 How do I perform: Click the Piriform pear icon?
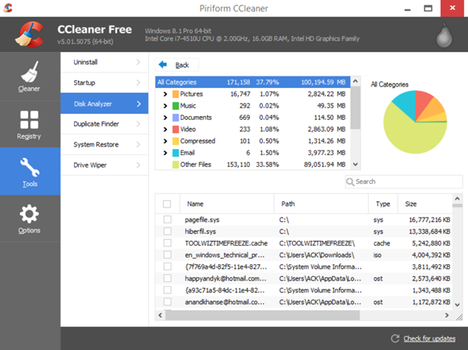(x=444, y=36)
